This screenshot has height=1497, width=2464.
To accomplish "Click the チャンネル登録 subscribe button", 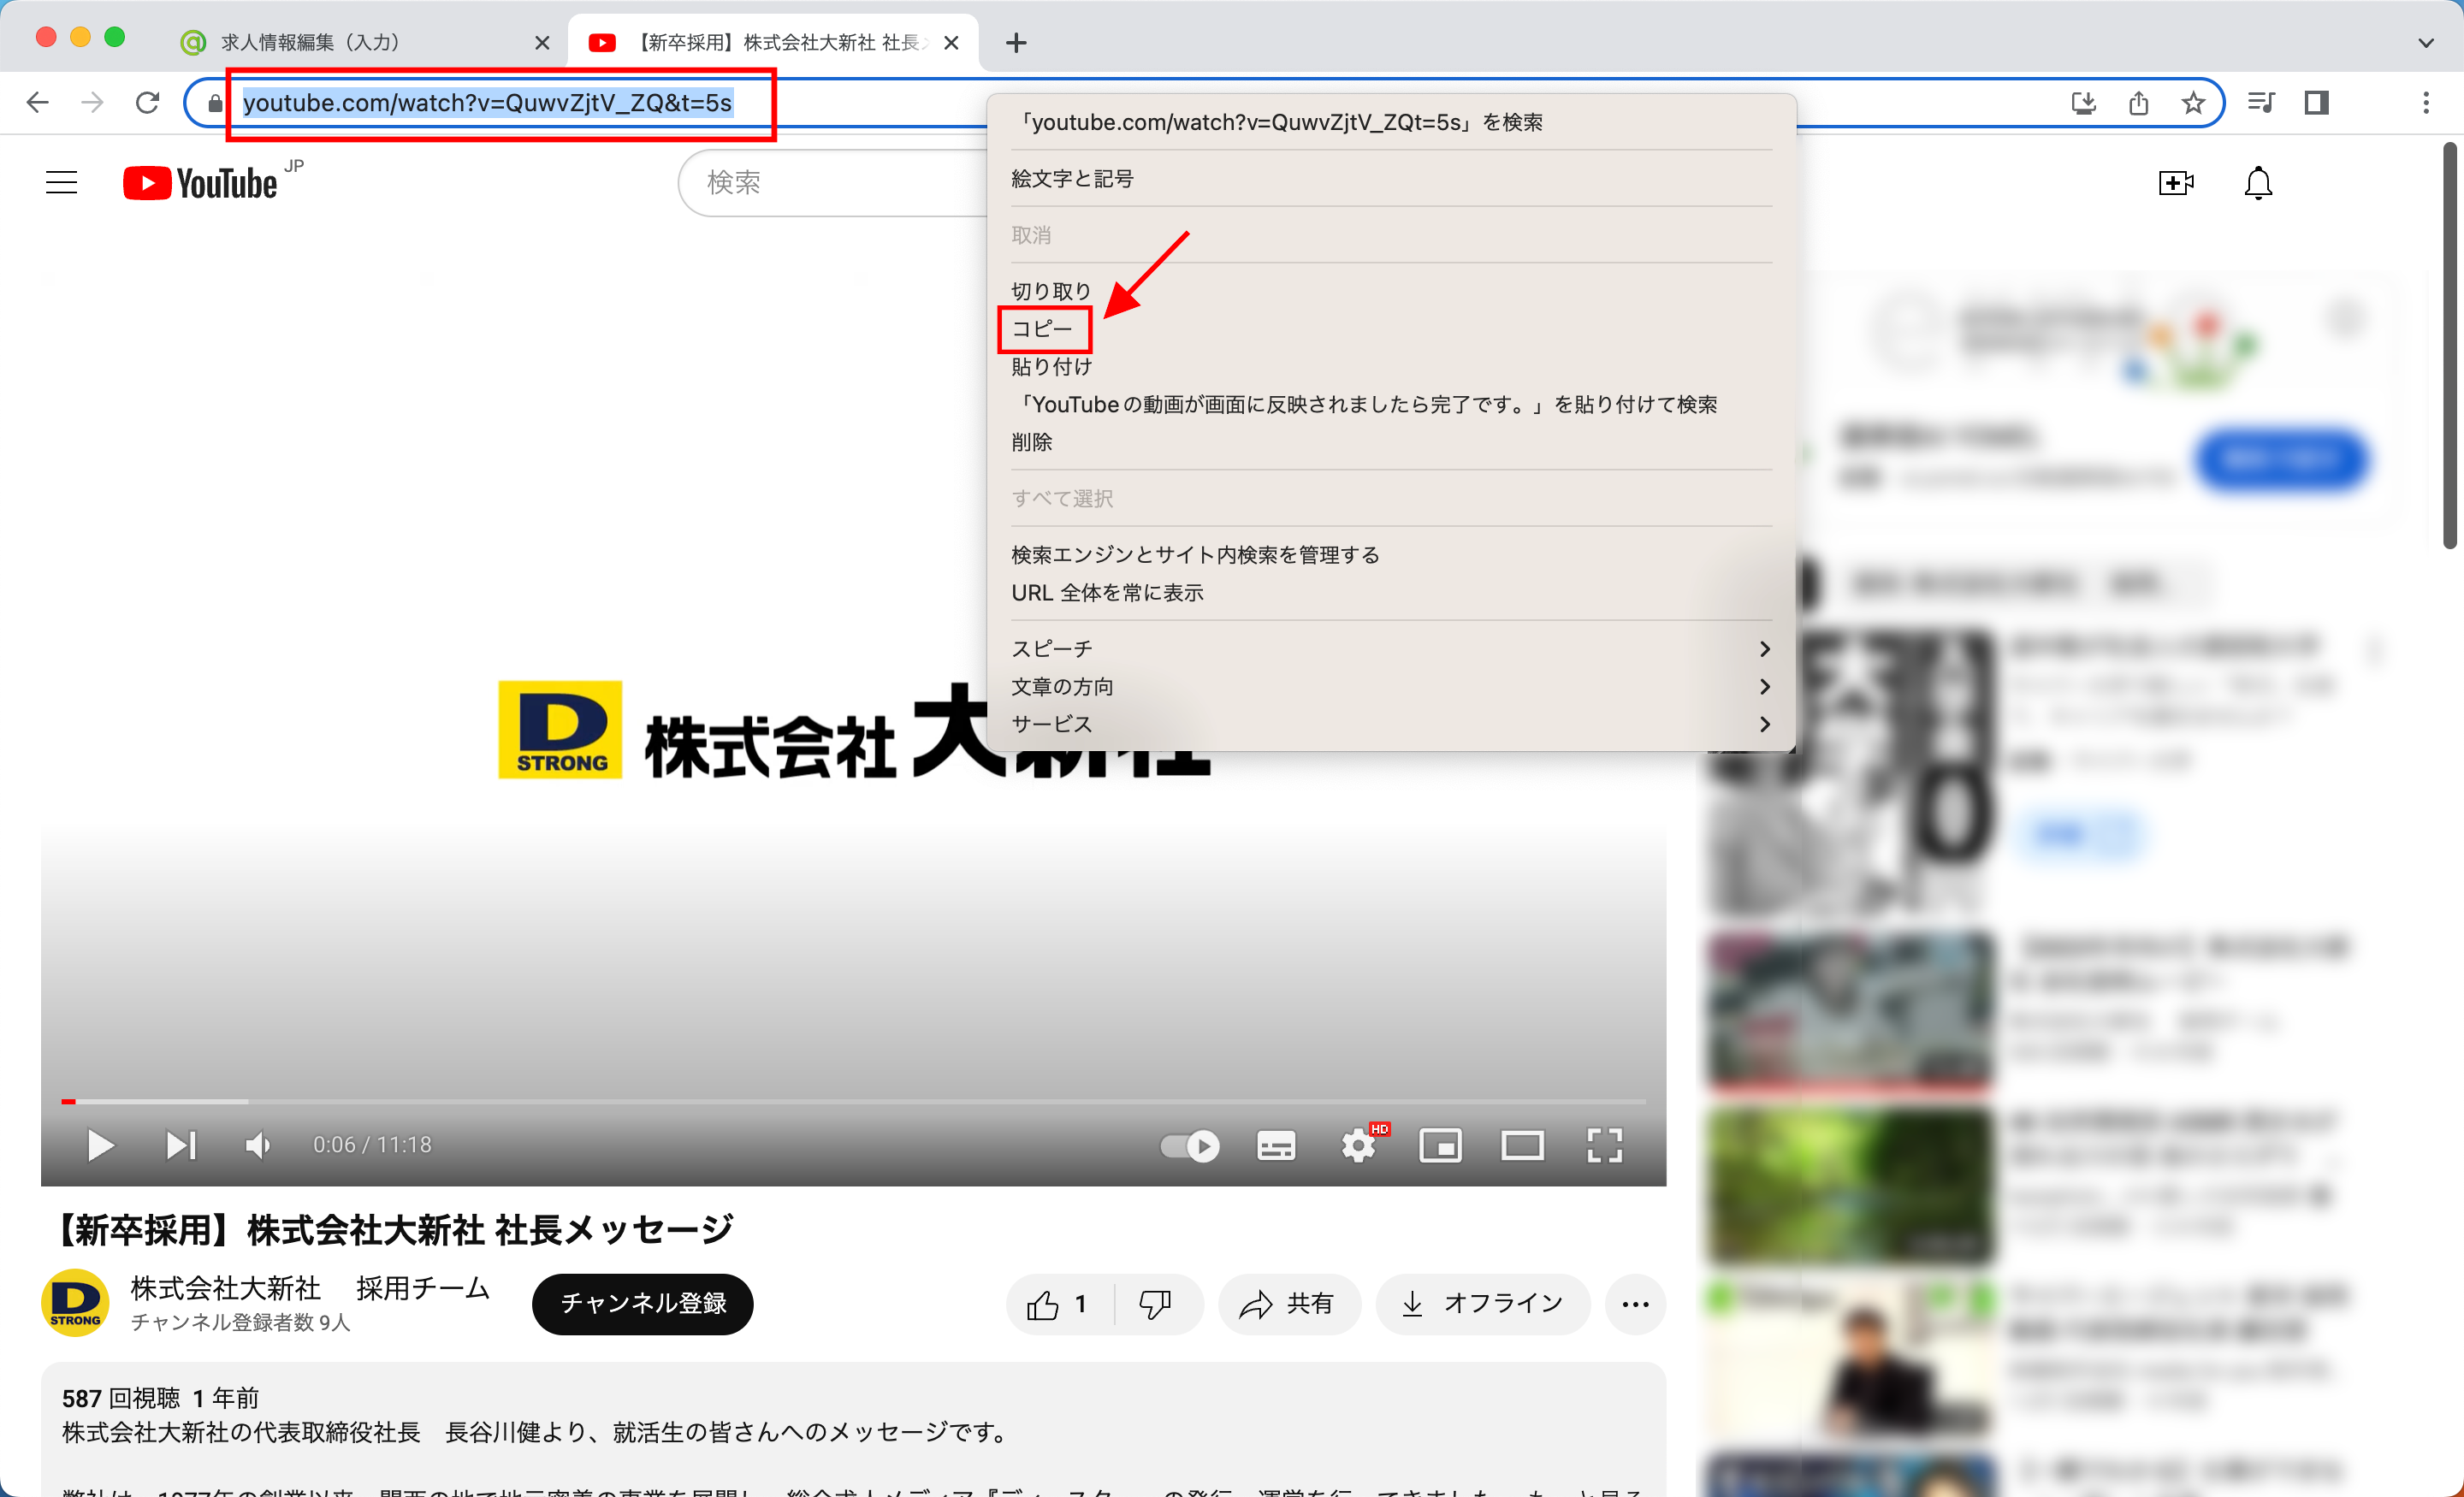I will [642, 1304].
